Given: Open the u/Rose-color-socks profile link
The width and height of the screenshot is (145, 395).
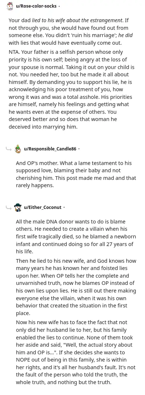Looking at the screenshot, I should 36,6.
